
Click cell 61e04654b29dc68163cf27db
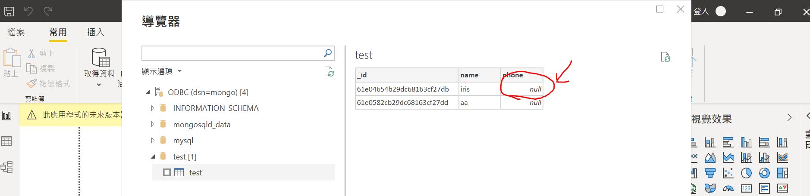tap(407, 89)
